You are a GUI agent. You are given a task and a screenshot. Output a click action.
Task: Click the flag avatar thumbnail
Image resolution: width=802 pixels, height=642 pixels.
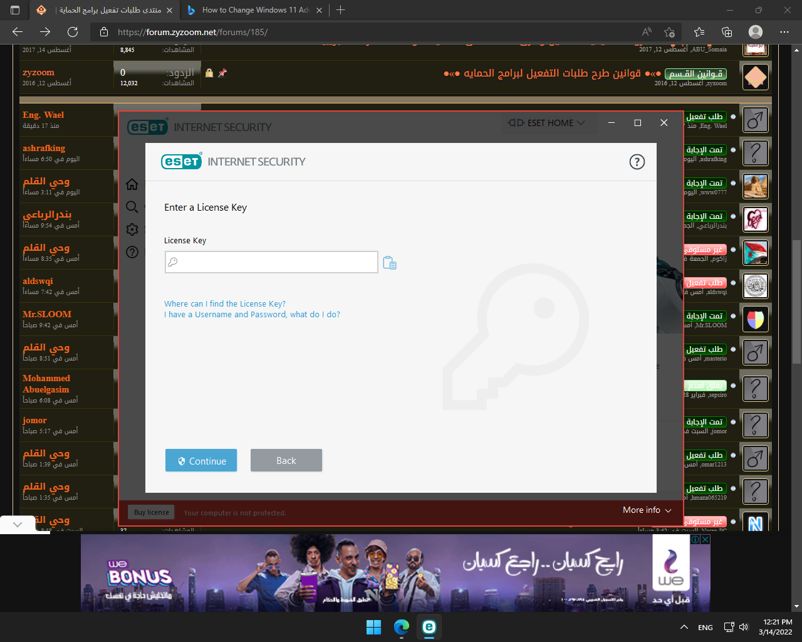[756, 253]
